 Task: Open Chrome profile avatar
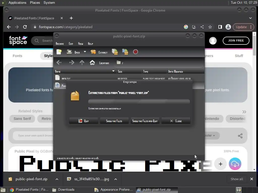228,27
